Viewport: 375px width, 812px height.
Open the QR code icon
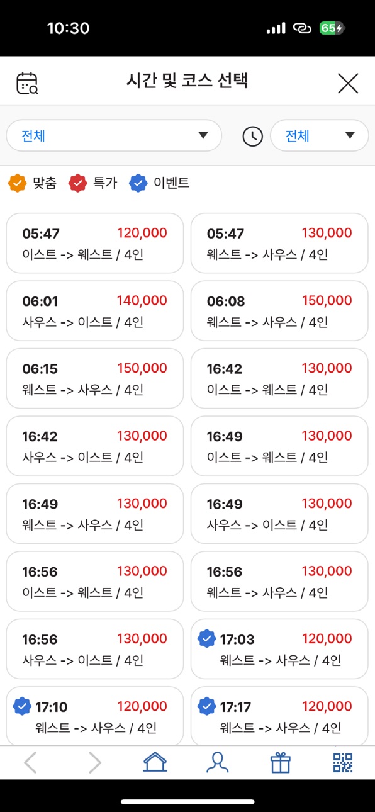(x=343, y=762)
